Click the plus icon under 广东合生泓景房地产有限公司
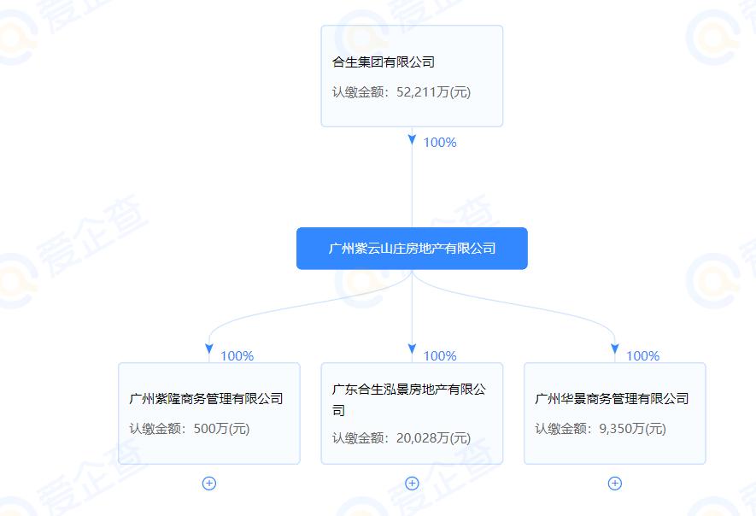 point(412,483)
